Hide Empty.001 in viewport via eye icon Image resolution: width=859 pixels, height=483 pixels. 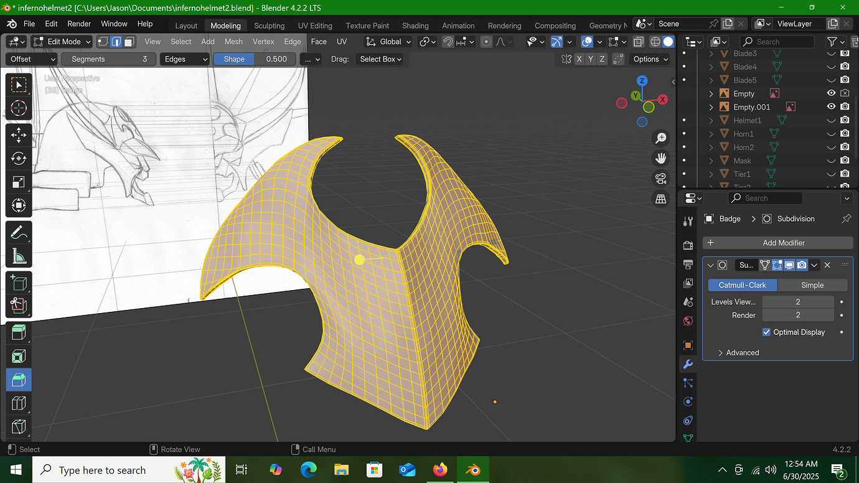(x=831, y=107)
